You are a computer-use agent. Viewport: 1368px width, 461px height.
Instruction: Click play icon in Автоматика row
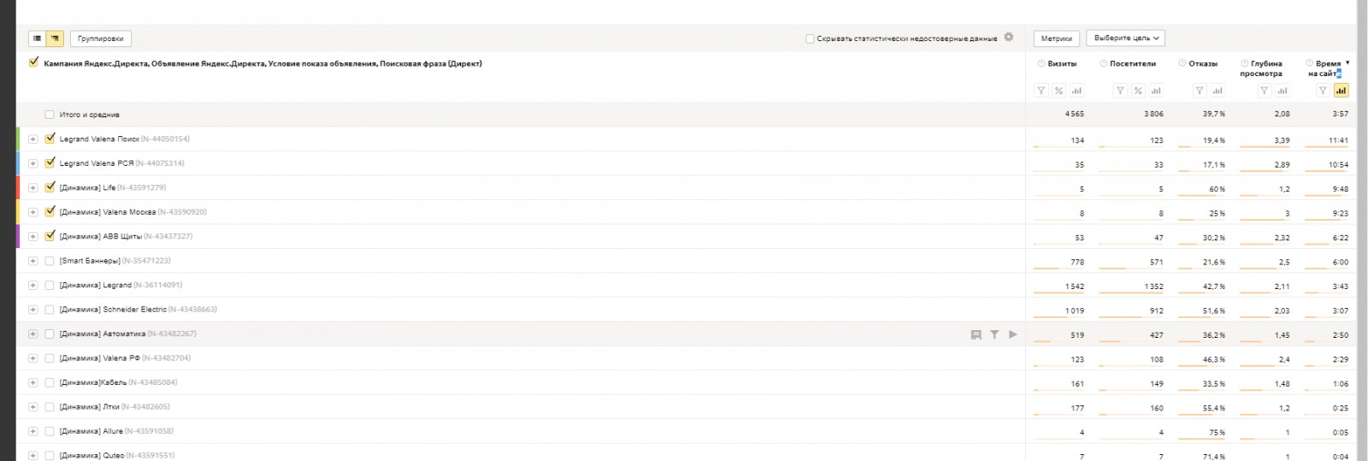click(x=1013, y=334)
